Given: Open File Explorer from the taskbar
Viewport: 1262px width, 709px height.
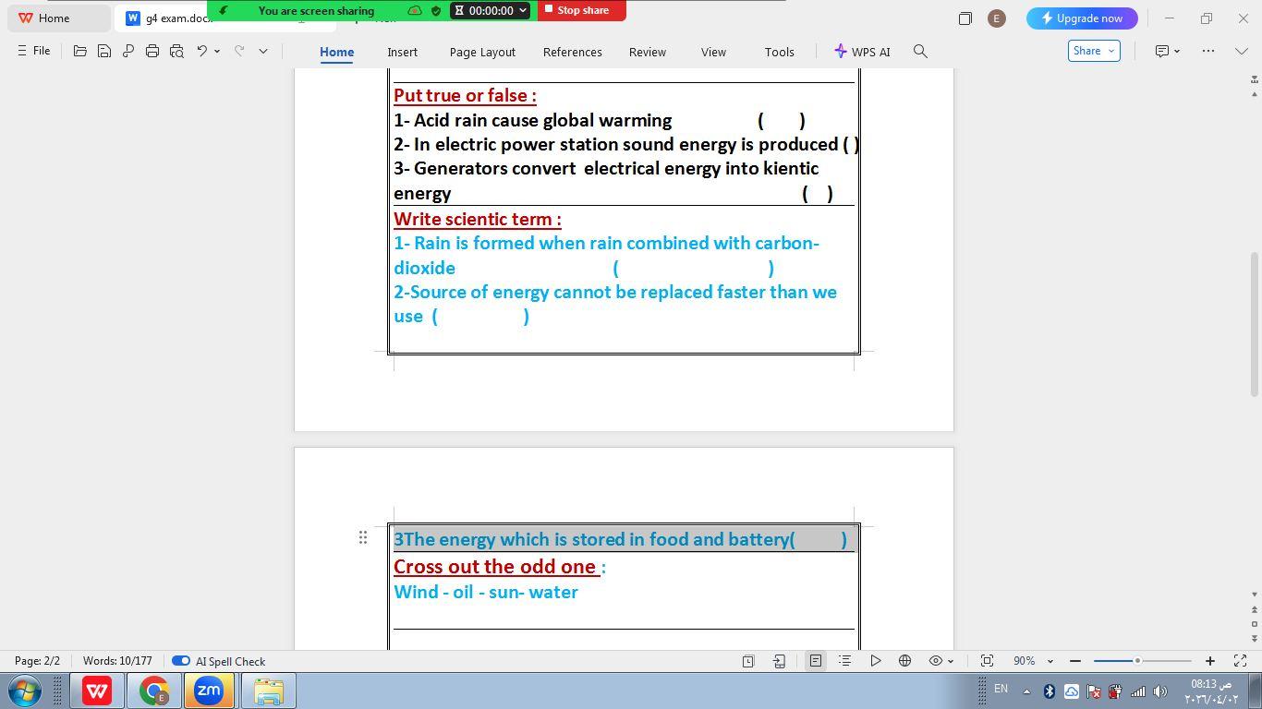Looking at the screenshot, I should (269, 691).
